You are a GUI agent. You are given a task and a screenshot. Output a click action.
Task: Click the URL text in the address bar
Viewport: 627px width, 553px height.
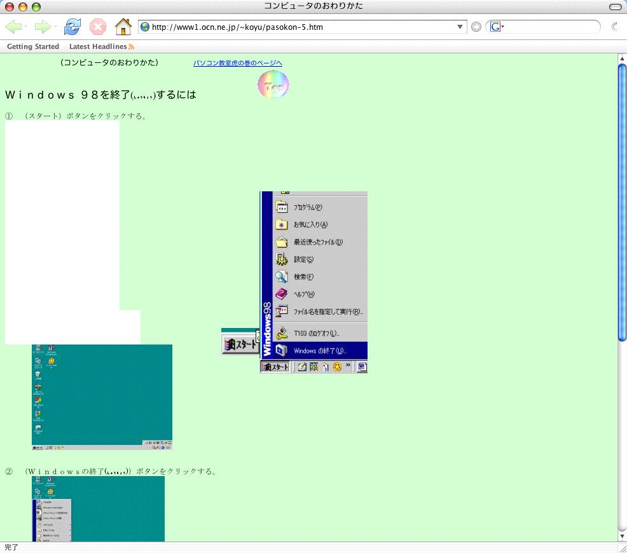point(237,27)
